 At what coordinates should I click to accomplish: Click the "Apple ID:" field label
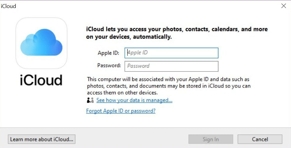(x=108, y=53)
